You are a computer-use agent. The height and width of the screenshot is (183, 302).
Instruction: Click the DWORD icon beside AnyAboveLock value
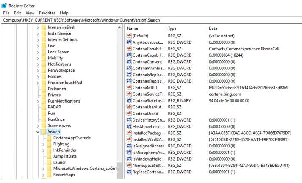point(129,42)
